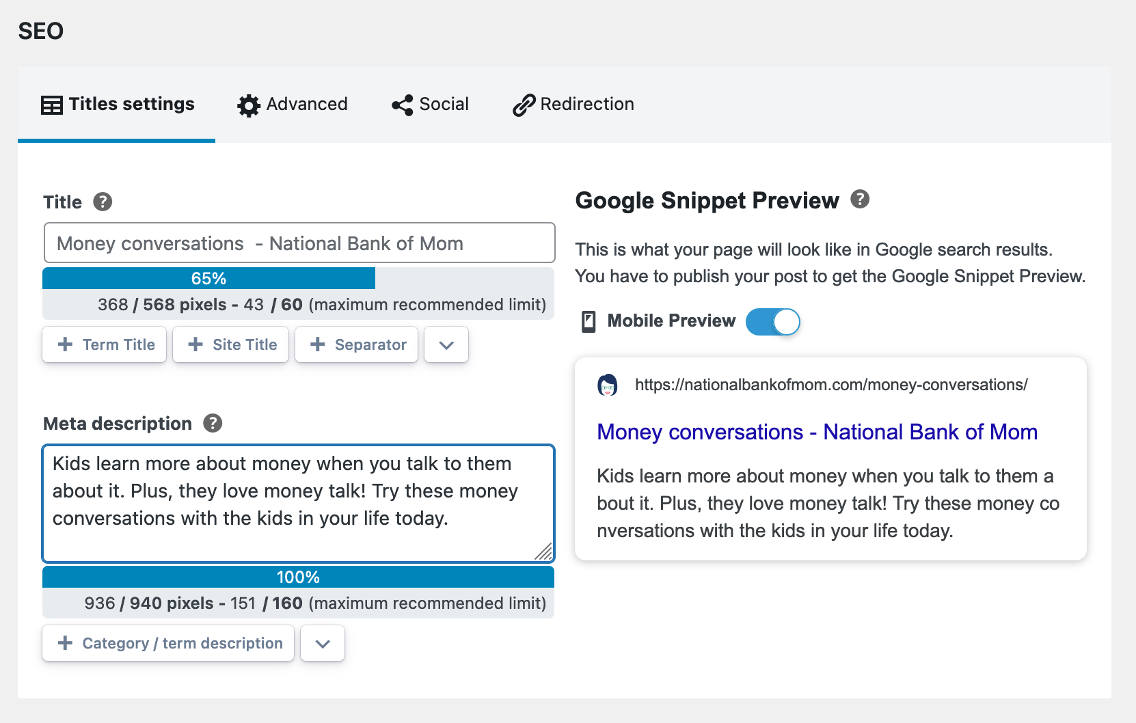
Task: Click the snippet preview URL
Action: [x=831, y=385]
